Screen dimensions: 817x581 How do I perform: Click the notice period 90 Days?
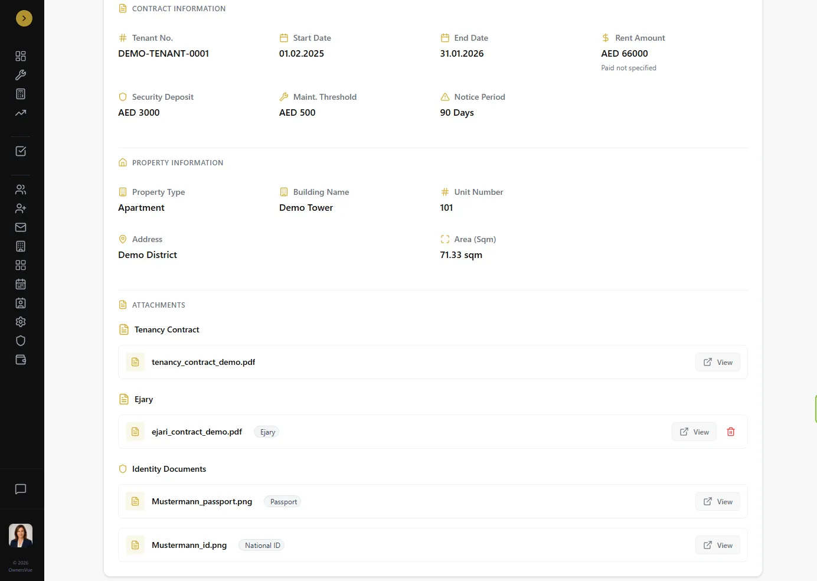pos(457,112)
